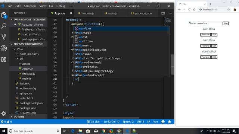Open the Explorer view in the activity bar

coord(4,15)
